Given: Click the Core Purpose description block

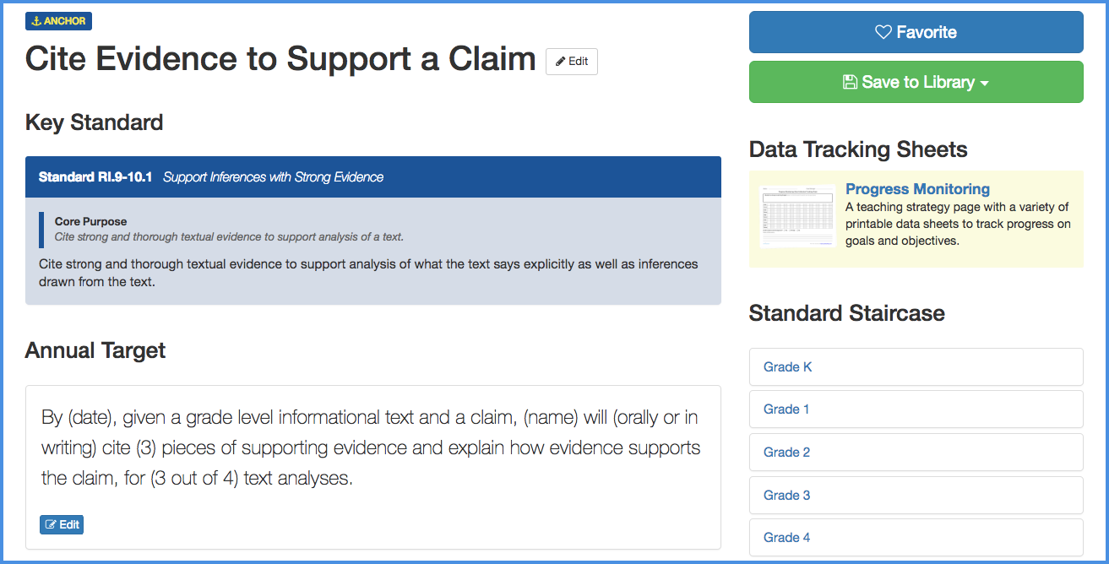Looking at the screenshot, I should (x=228, y=229).
